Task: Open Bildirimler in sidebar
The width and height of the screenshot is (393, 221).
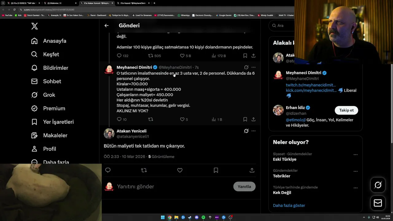Action: (x=50, y=68)
